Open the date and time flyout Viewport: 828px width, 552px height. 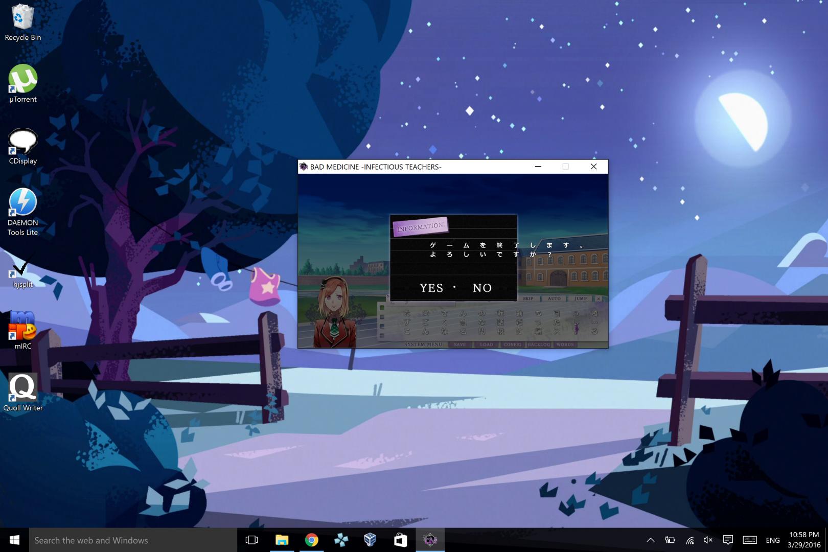pos(804,540)
